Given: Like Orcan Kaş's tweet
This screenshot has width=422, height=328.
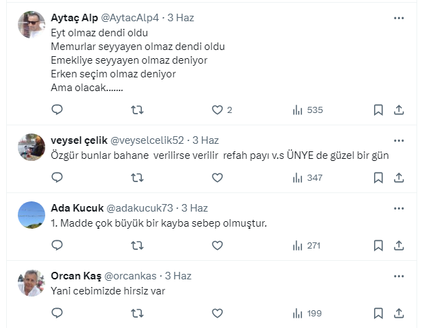Looking at the screenshot, I should [x=217, y=313].
